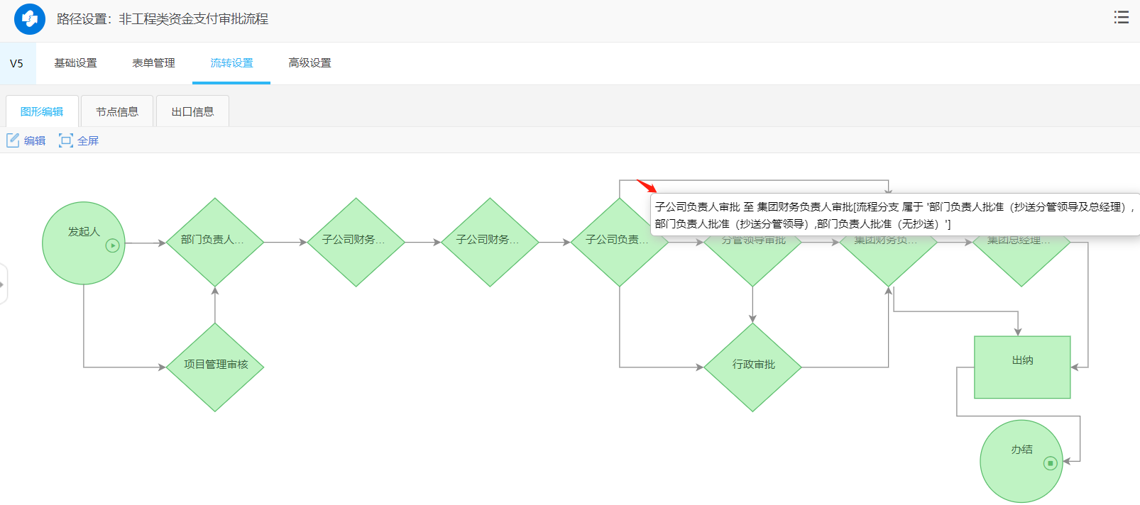Select the 分管领导审批 node

pos(752,261)
